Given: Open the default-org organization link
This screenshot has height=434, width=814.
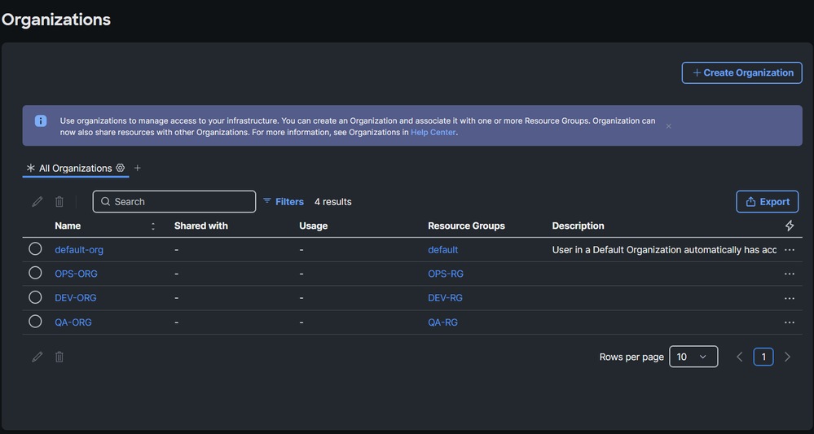Looking at the screenshot, I should 79,250.
